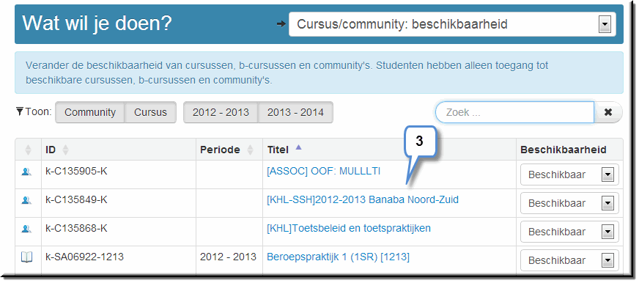The width and height of the screenshot is (639, 283).
Task: Click community icon for k-C135905-K row
Action: pos(26,172)
